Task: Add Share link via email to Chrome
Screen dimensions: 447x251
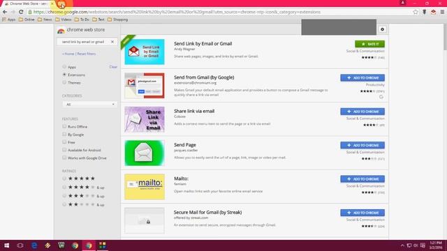Action: 362,112
